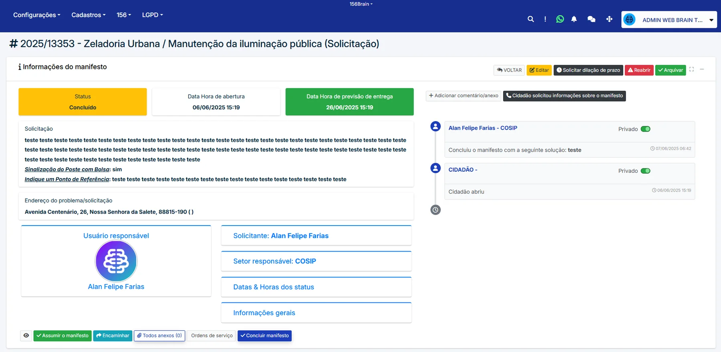
Task: Click the Reabrir button
Action: pos(639,70)
